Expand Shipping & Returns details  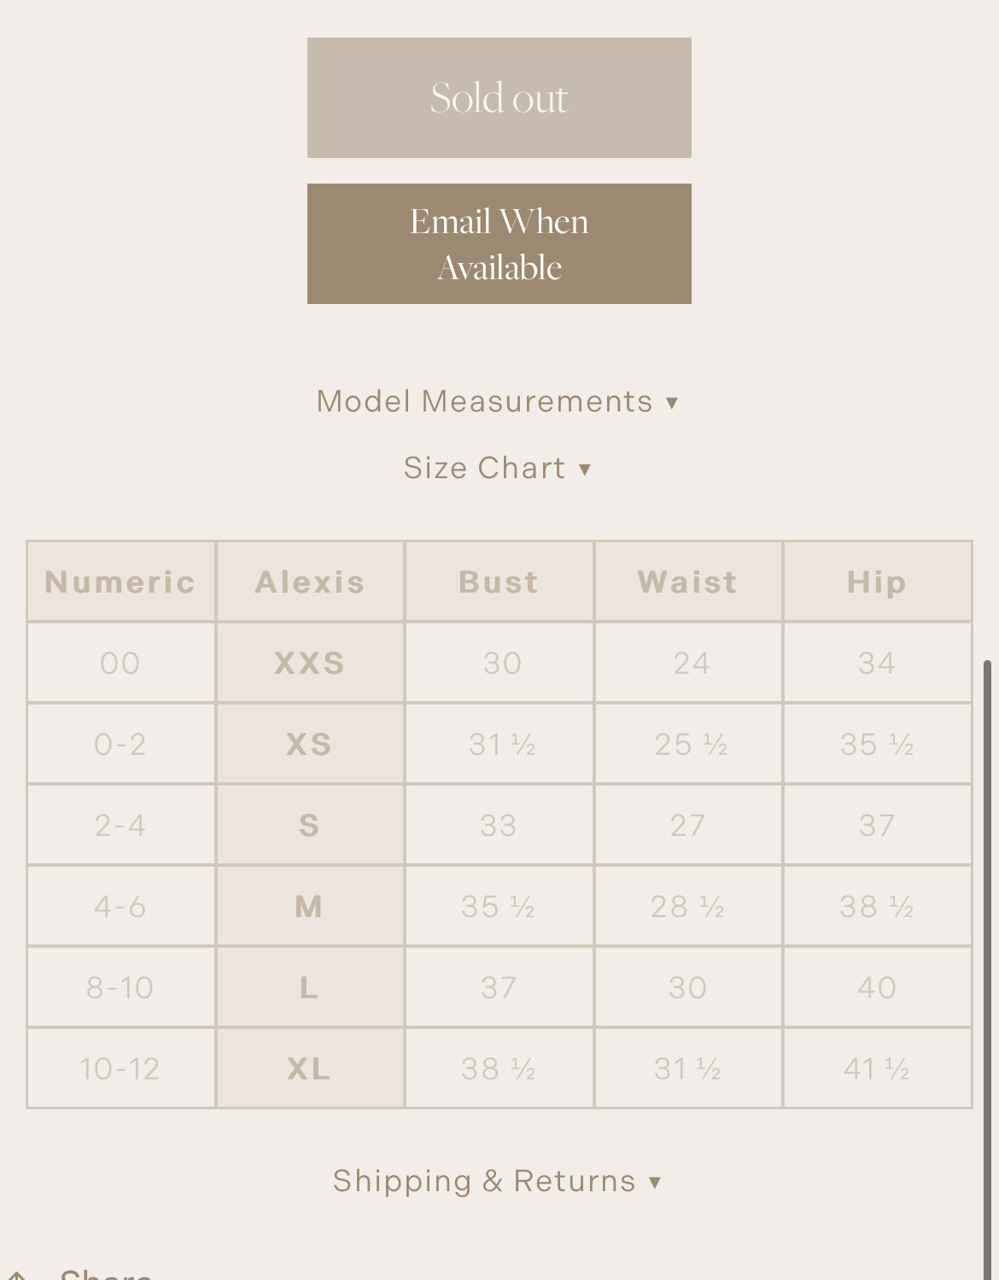click(497, 1181)
